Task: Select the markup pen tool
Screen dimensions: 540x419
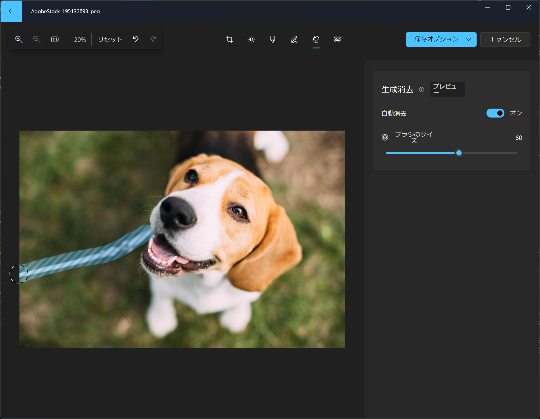Action: [x=294, y=39]
